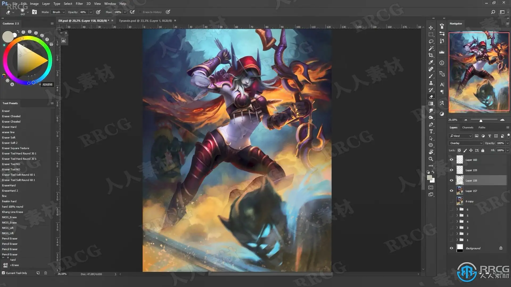Screen dimensions: 511x287
Task: Enable Erase to History checkbox
Action: [140, 12]
